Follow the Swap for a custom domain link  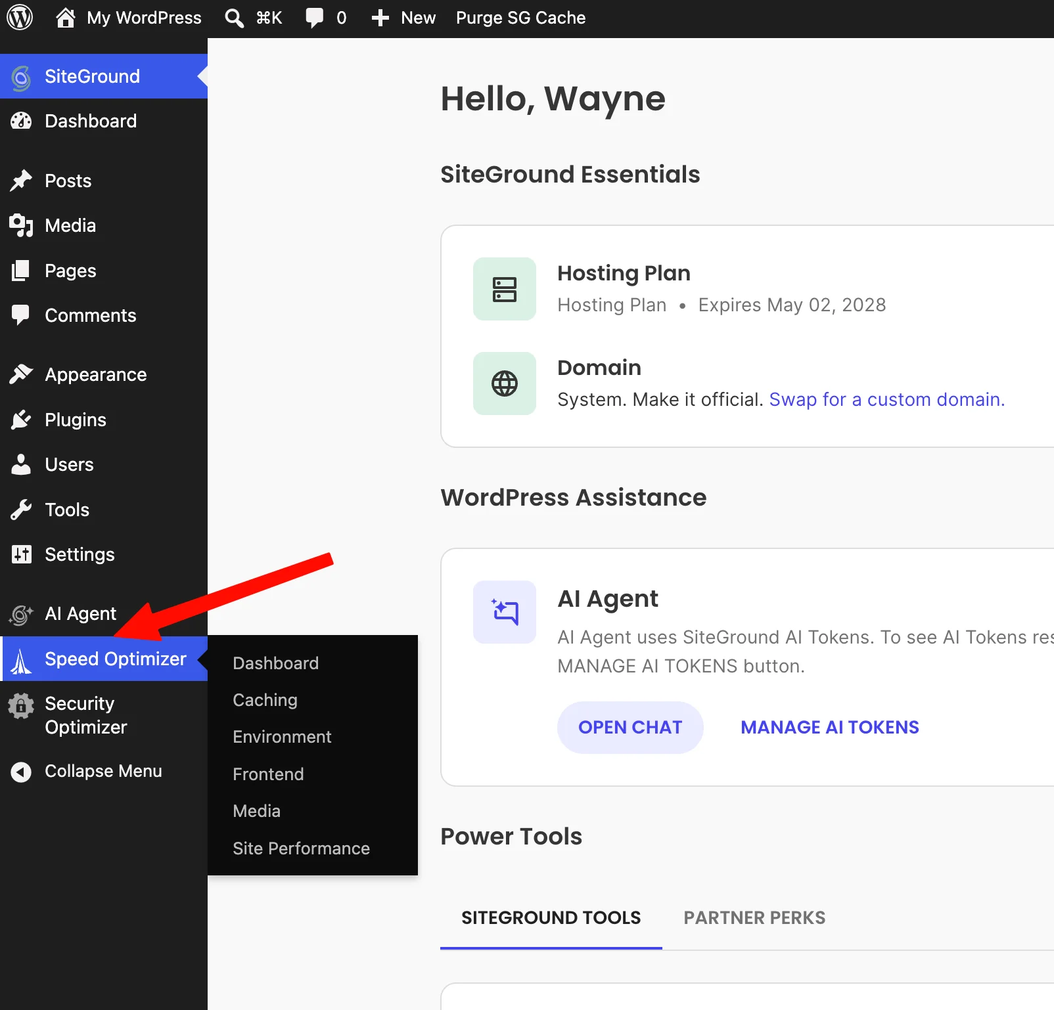tap(886, 399)
